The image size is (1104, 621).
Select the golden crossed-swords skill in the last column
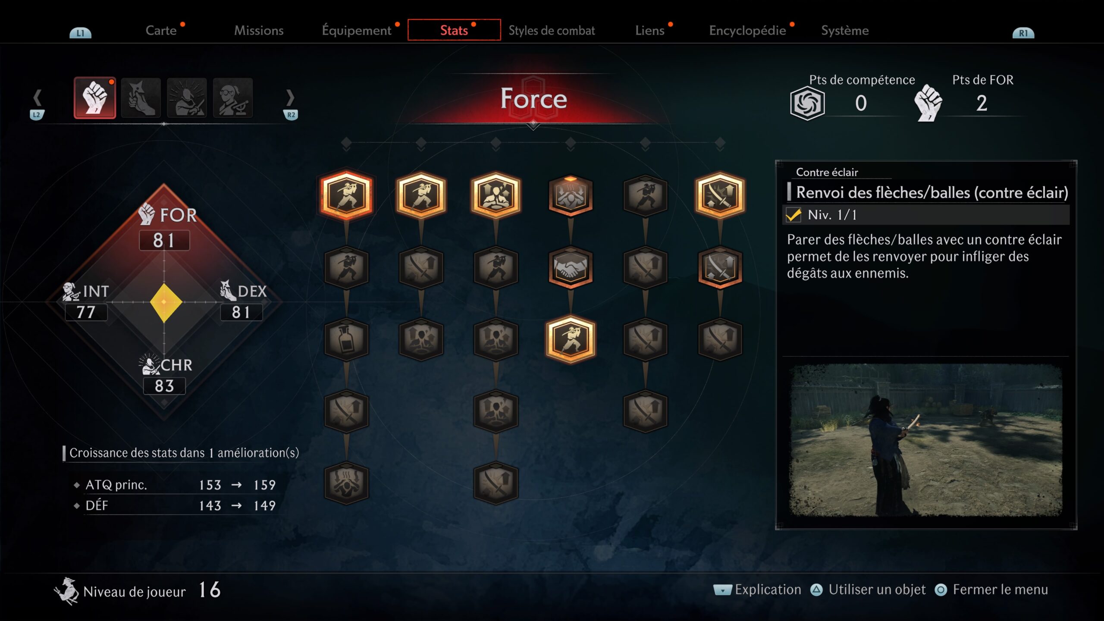tap(720, 195)
